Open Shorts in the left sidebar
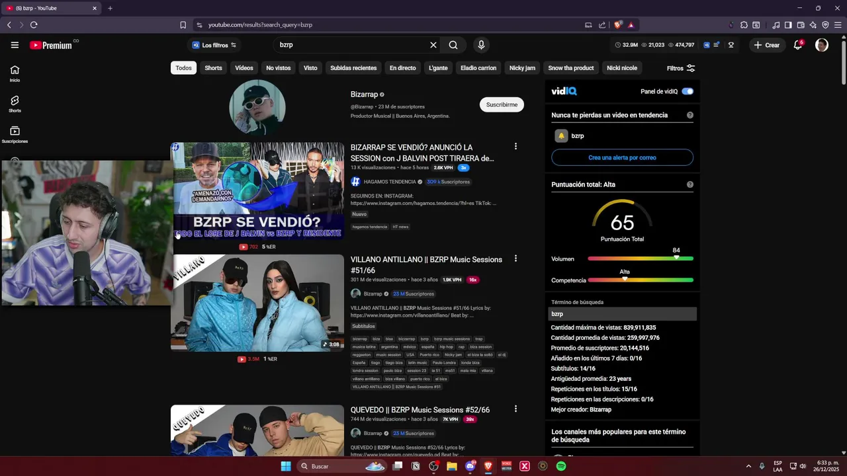The width and height of the screenshot is (847, 476). [15, 104]
